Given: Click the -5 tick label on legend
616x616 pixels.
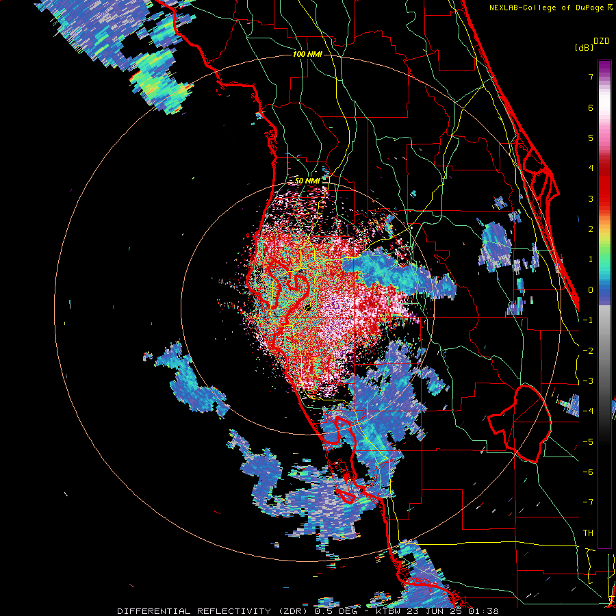Looking at the screenshot, I should click(588, 442).
